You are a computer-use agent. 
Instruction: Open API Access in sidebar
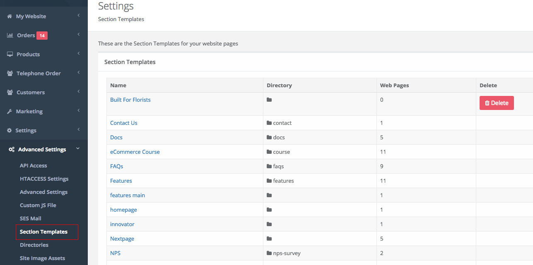pos(33,166)
